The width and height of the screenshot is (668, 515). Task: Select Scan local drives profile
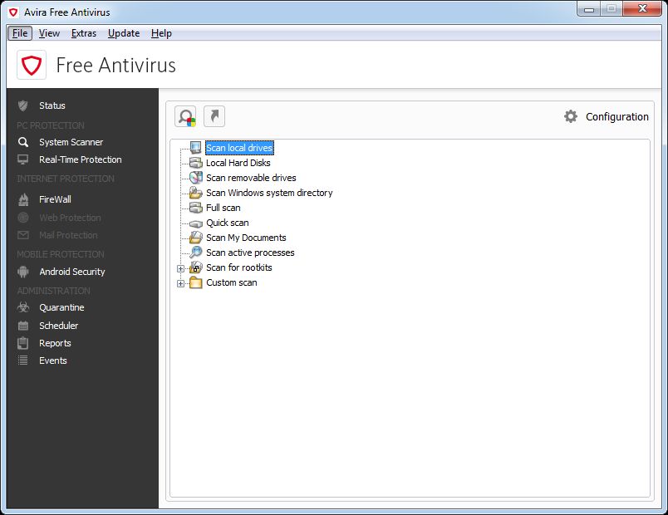(239, 148)
